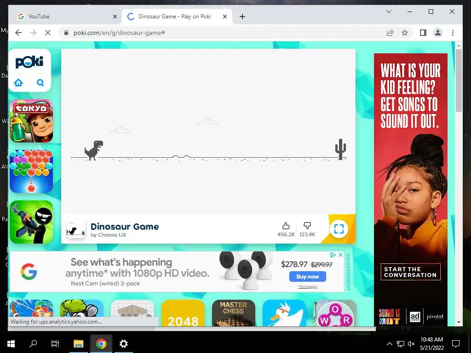Image resolution: width=471 pixels, height=353 pixels.
Task: Enter fullscreen mode for the game
Action: coord(339,229)
